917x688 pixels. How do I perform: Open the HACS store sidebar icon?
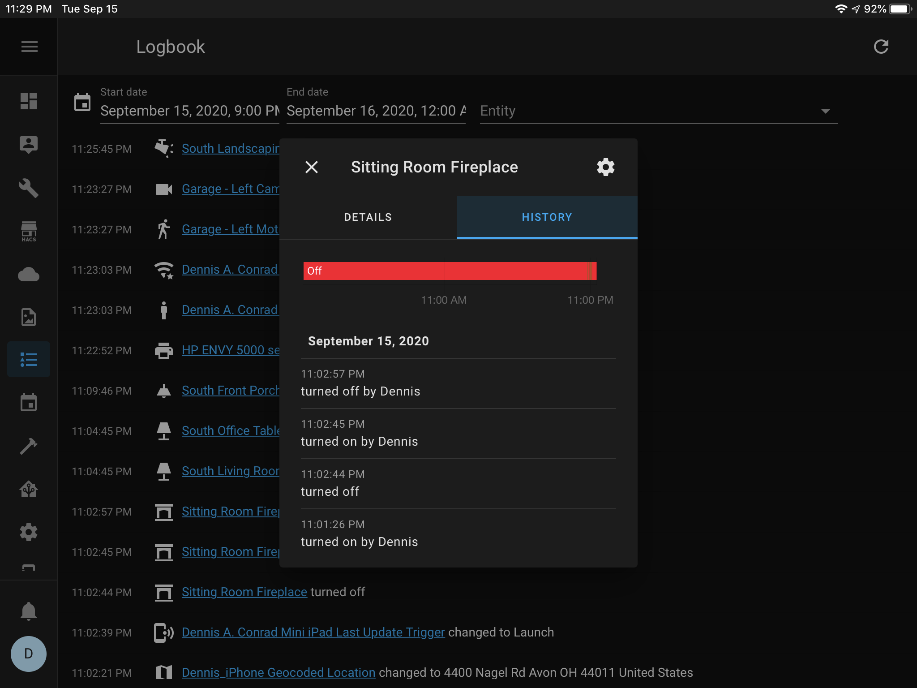(29, 231)
